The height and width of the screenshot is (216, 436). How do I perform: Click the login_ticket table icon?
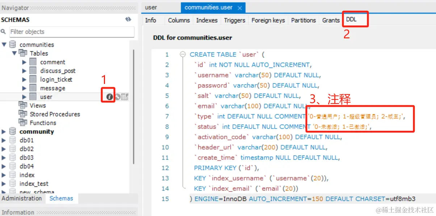(33, 79)
